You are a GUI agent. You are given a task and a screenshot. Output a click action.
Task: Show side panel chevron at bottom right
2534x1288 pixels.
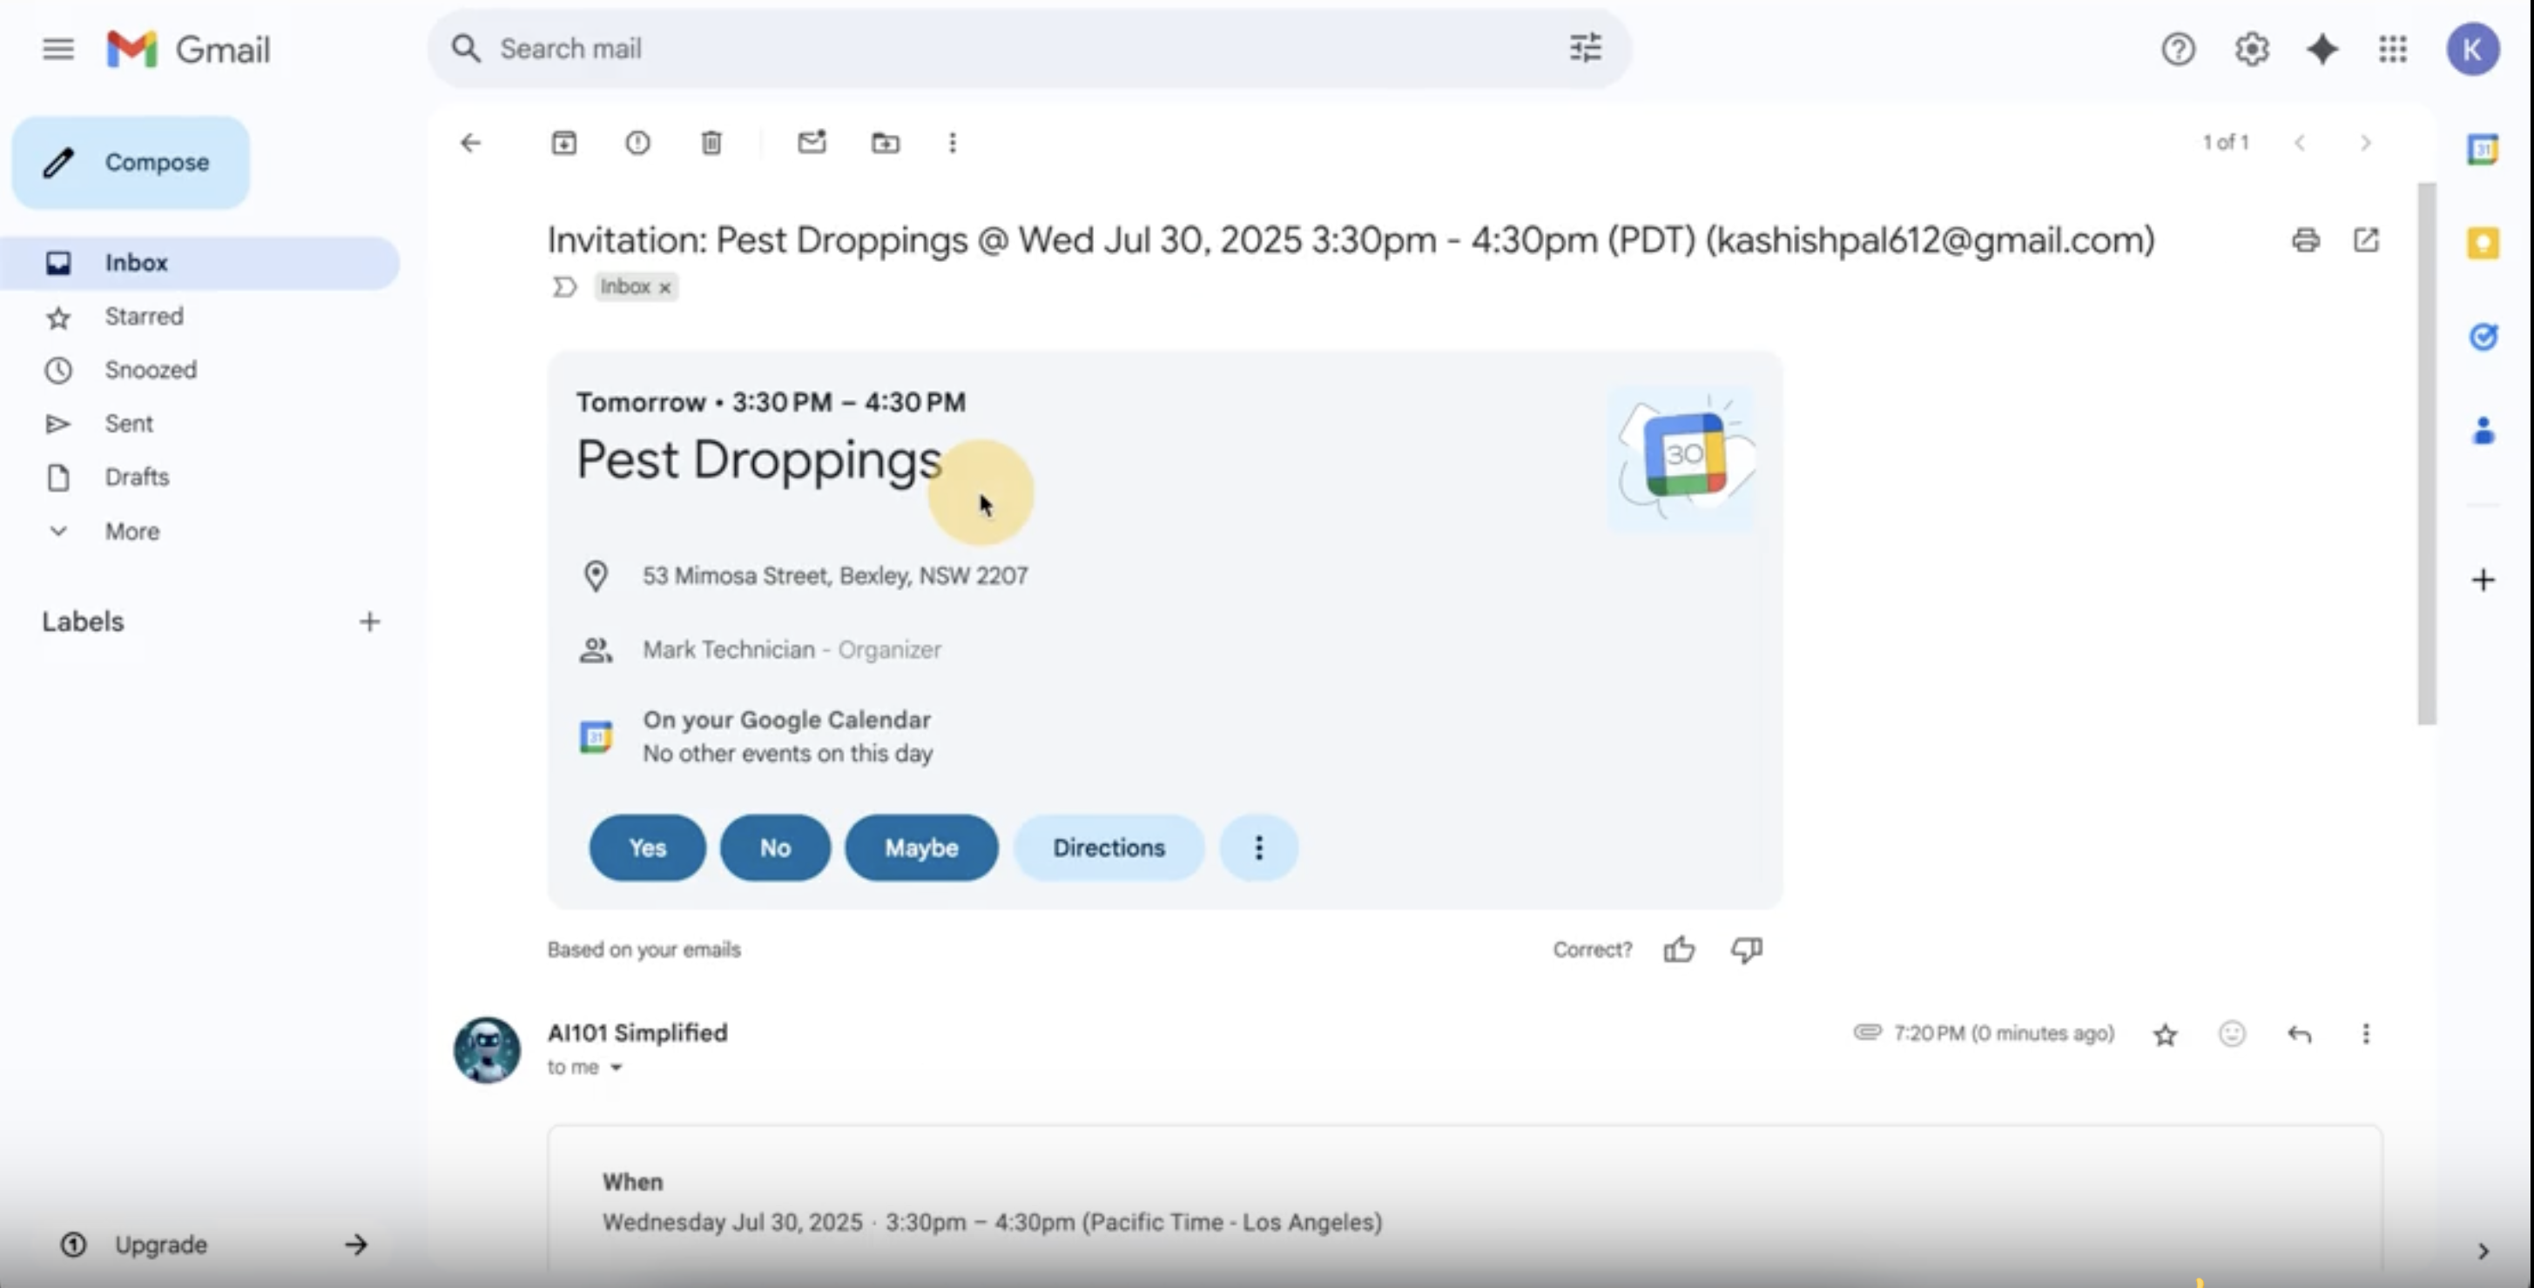click(x=2483, y=1251)
